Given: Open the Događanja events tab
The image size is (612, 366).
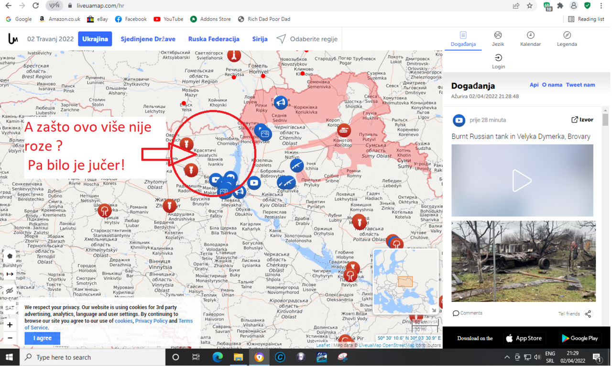Looking at the screenshot, I should click(463, 39).
